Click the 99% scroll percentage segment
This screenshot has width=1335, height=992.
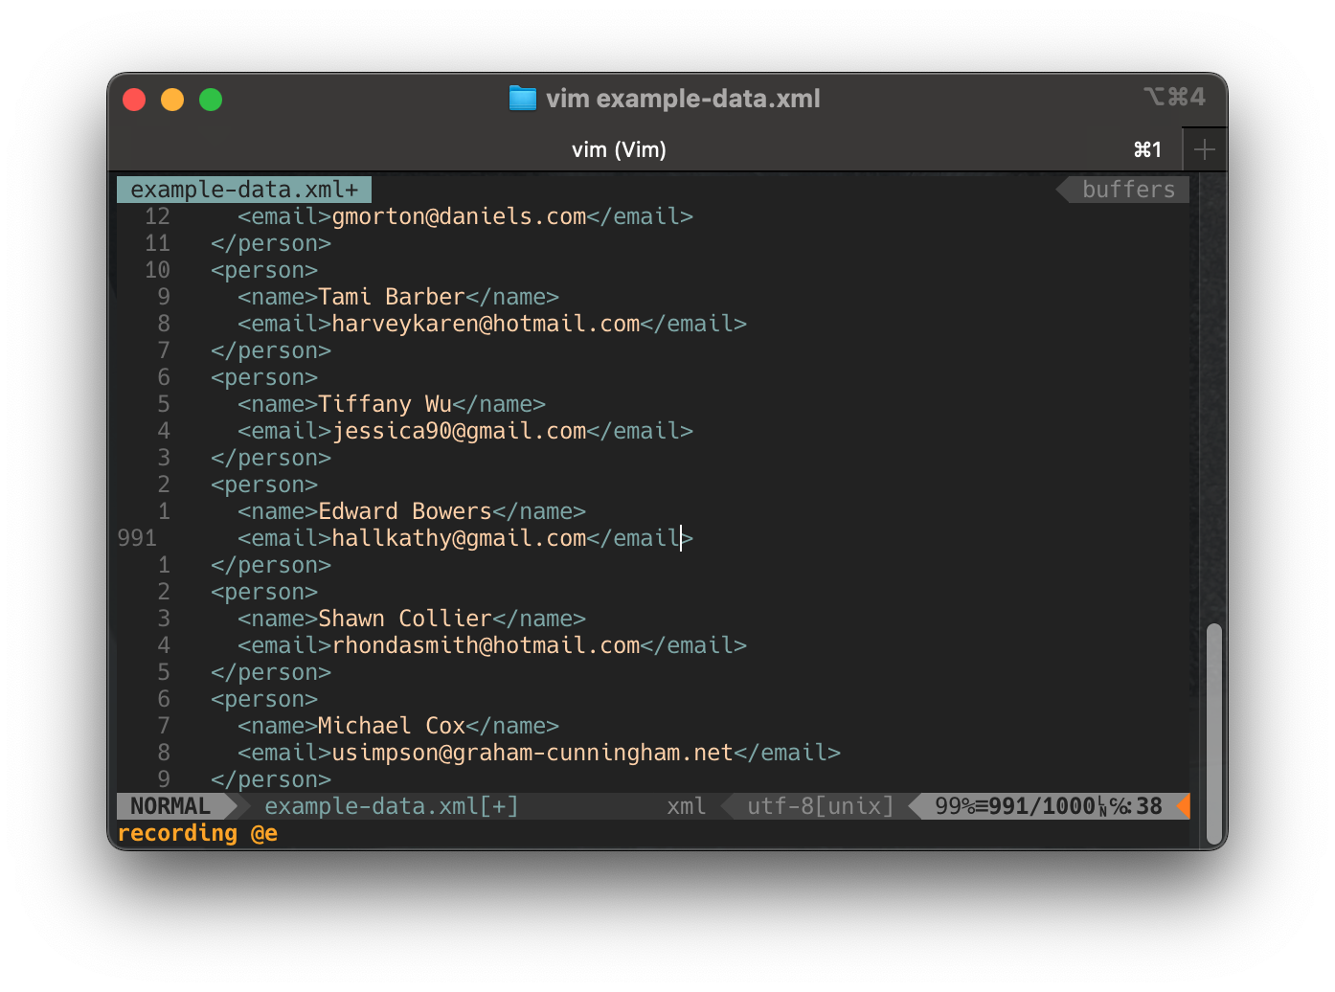pos(958,806)
